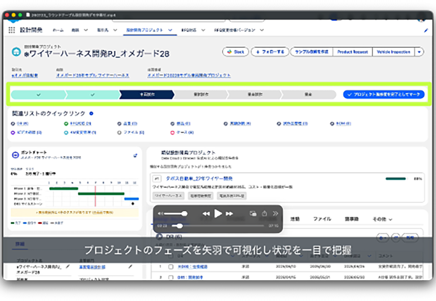The height and width of the screenshot is (301, 436).
Task: Expand the 設計開発プロジェクト tab chevron
Action: [x=170, y=30]
